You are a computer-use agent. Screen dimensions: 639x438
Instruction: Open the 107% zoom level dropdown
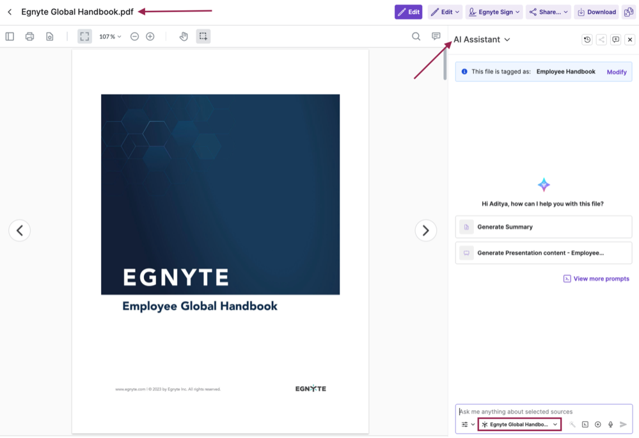click(x=110, y=36)
